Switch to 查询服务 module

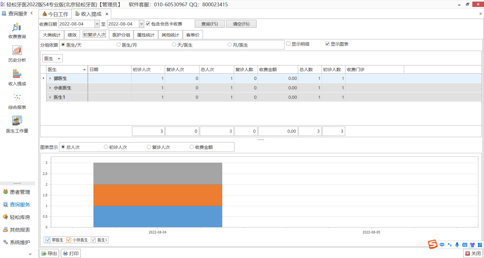tap(17, 205)
